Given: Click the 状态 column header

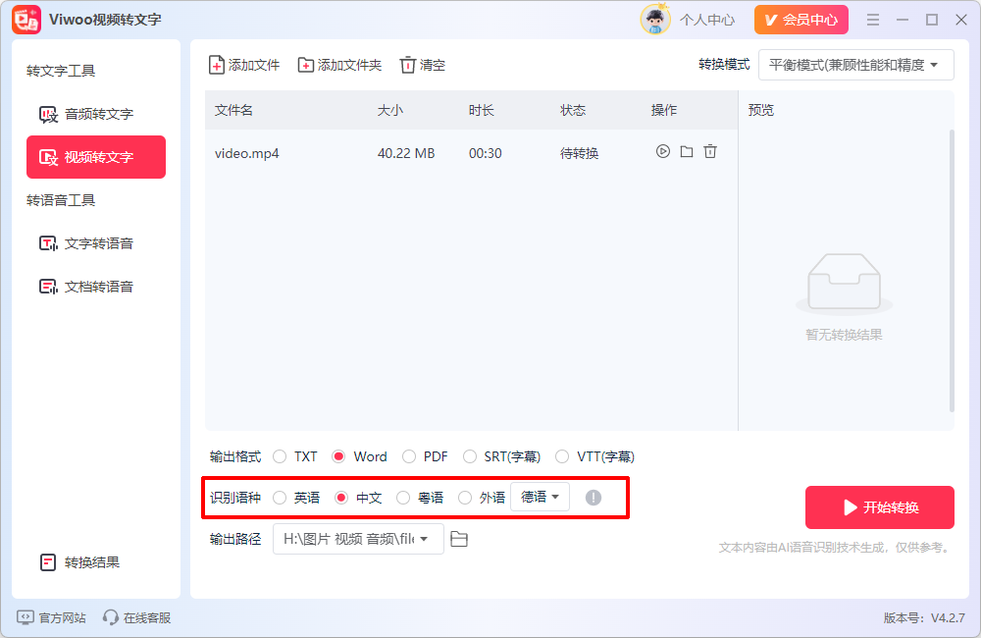Looking at the screenshot, I should pyautogui.click(x=573, y=110).
